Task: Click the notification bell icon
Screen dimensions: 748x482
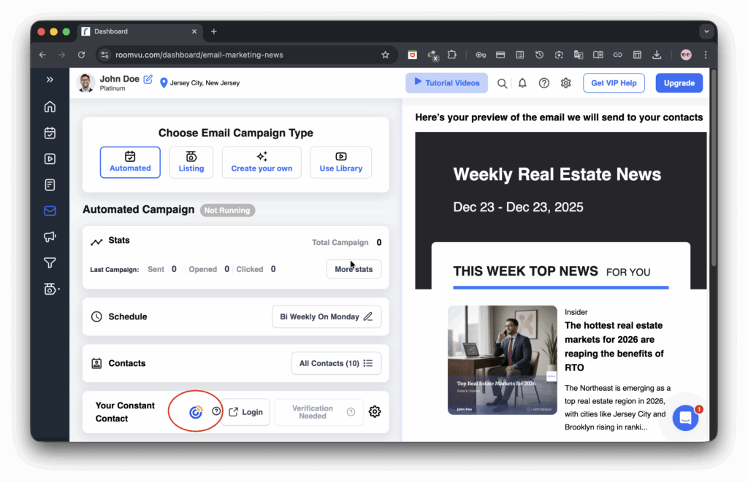Action: [x=522, y=83]
